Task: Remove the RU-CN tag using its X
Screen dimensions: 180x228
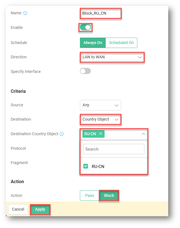Action: tap(101, 134)
